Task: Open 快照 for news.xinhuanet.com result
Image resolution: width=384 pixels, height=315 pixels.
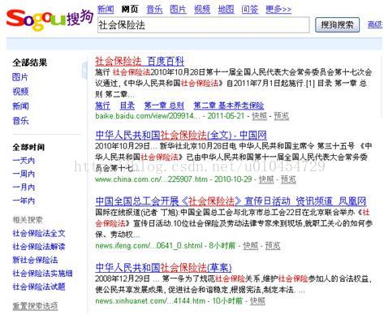Action: tap(257, 301)
